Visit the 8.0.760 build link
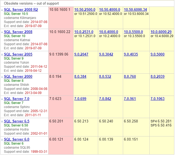Screen dimensions: 176x156 coord(130,76)
